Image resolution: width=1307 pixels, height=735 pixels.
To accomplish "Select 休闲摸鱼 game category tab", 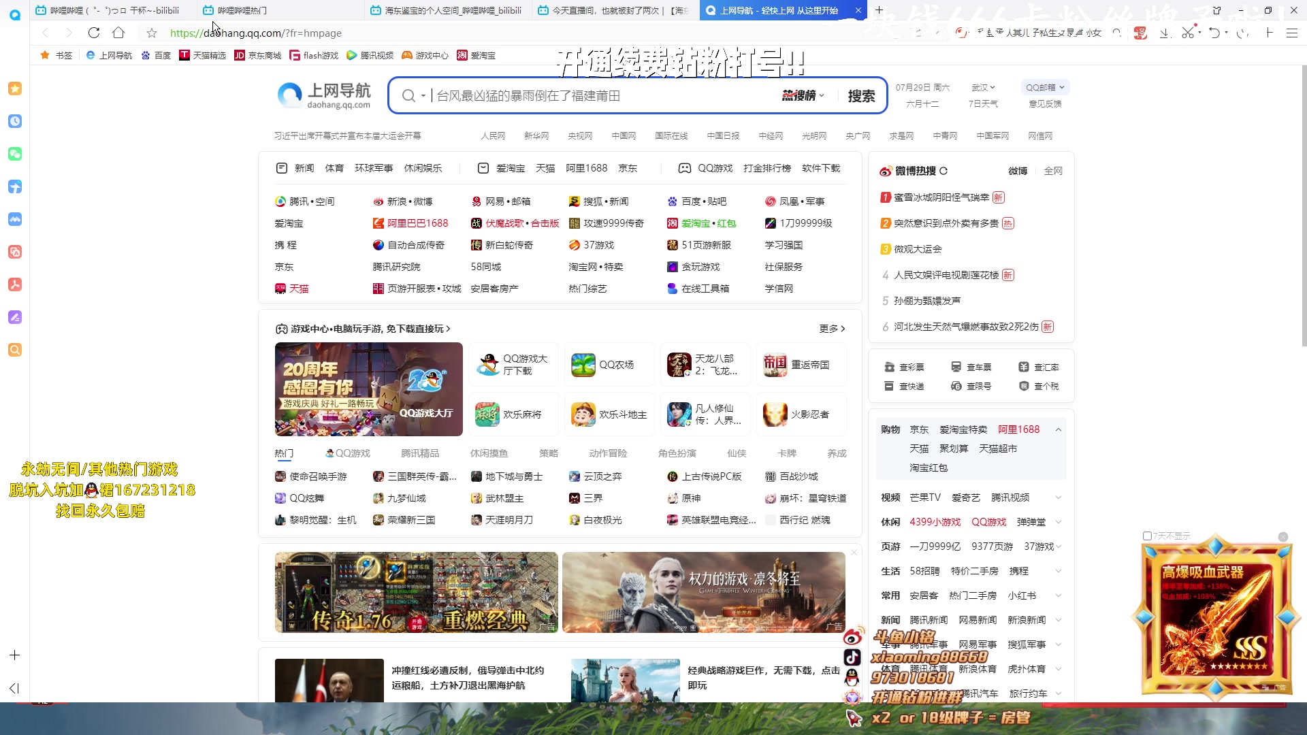I will (x=489, y=453).
